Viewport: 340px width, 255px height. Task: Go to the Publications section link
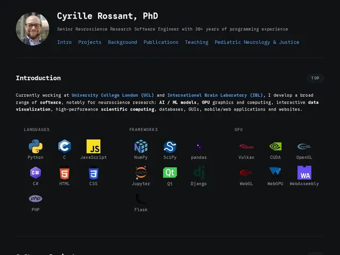coord(161,42)
